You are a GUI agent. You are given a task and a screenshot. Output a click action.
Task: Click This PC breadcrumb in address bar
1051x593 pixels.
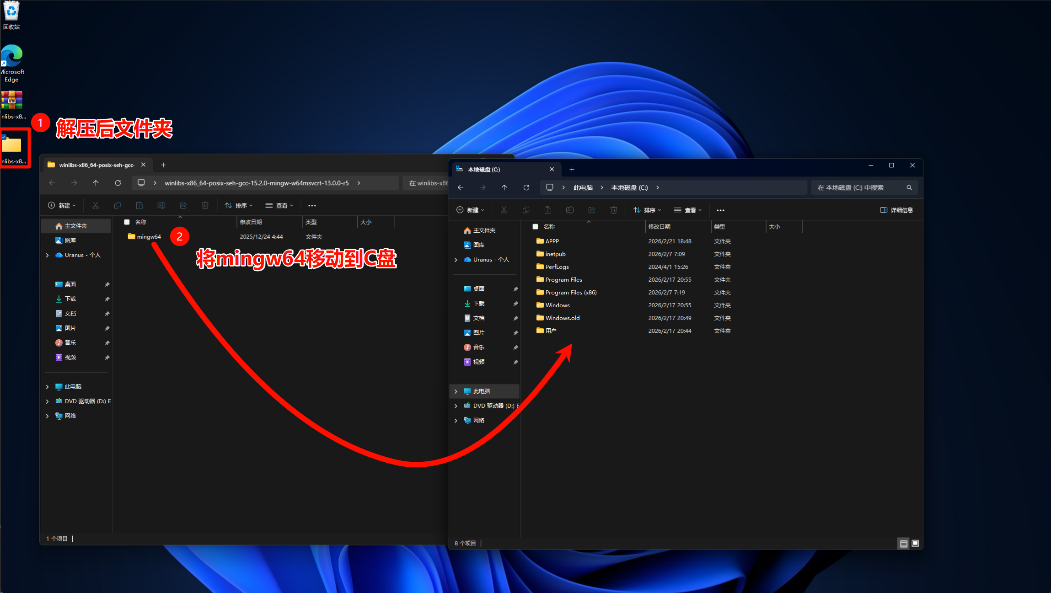pyautogui.click(x=583, y=187)
